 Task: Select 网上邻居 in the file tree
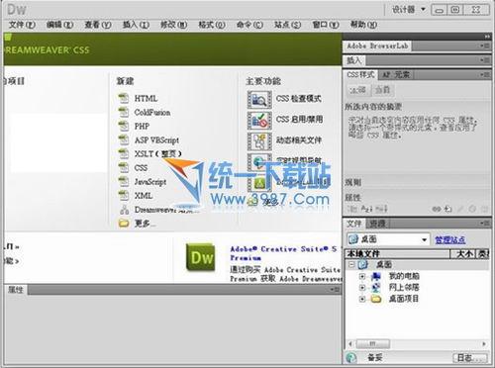tap(404, 288)
